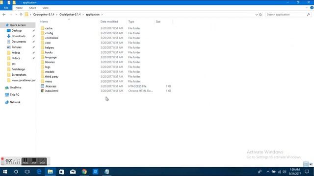Go up one folder level arrow
Image resolution: width=314 pixels, height=176 pixels.
tap(21, 15)
